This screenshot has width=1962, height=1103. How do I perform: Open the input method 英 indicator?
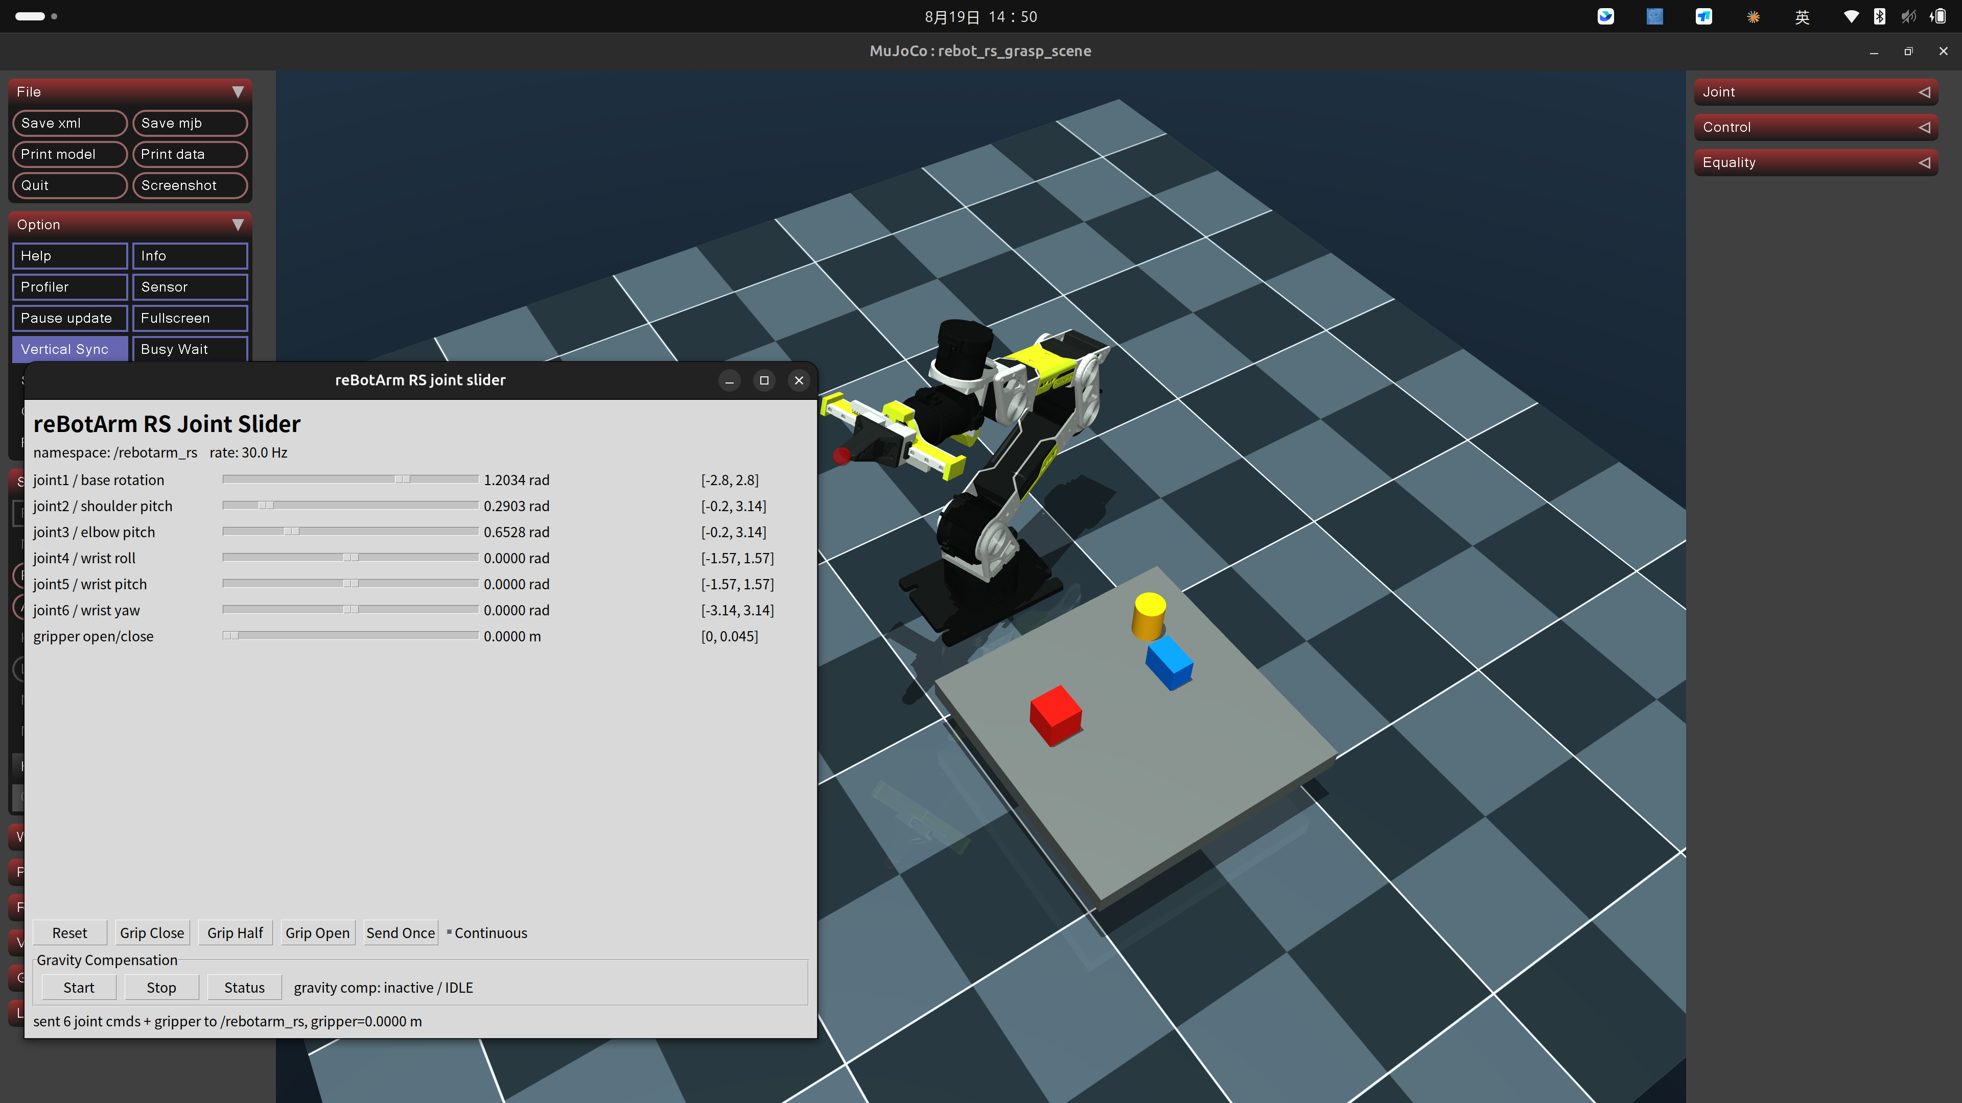point(1802,17)
